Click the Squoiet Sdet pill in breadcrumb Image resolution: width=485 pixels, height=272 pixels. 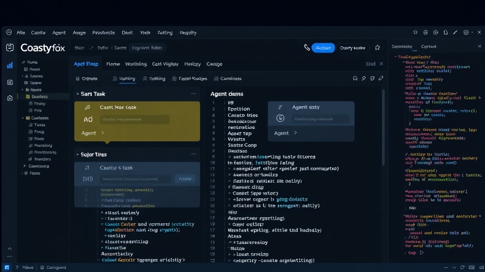tap(147, 48)
